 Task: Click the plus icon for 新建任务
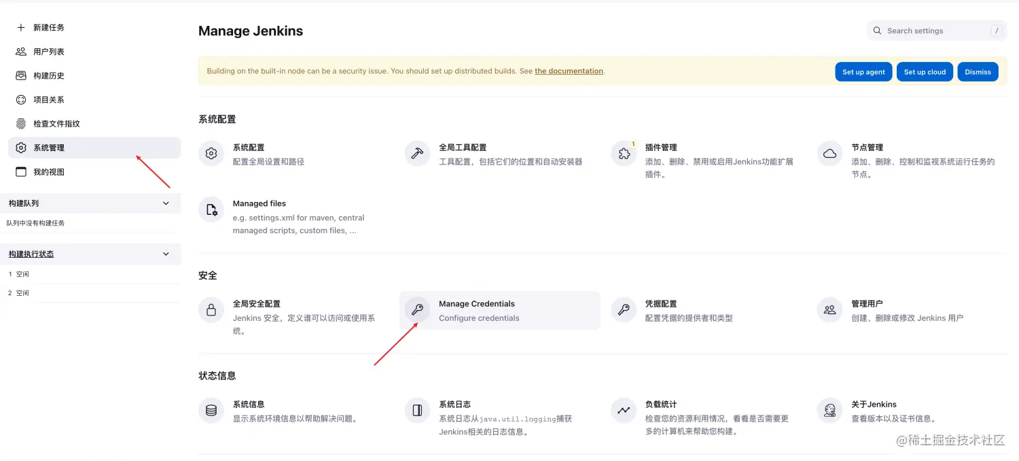tap(20, 27)
